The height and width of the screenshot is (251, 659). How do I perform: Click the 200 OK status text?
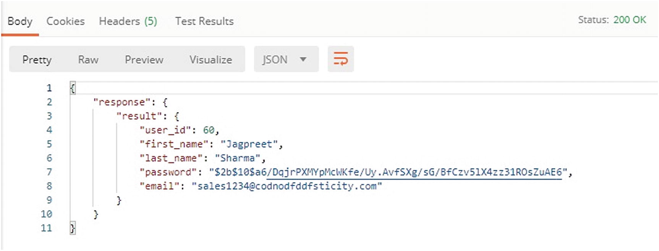630,20
